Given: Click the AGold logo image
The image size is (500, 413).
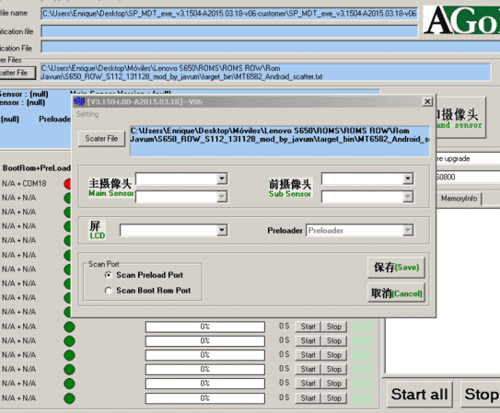Looking at the screenshot, I should coord(461,20).
